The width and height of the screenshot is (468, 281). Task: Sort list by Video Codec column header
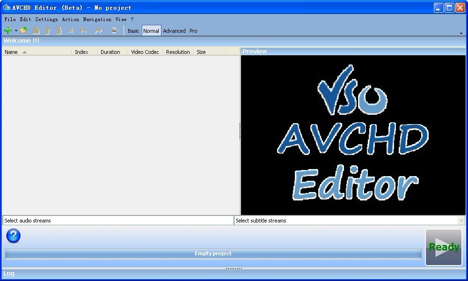coord(146,52)
